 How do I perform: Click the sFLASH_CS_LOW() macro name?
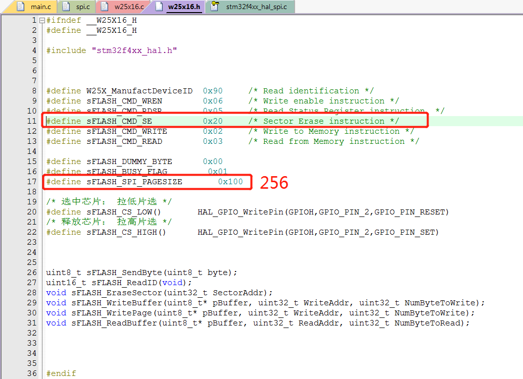[x=124, y=212]
